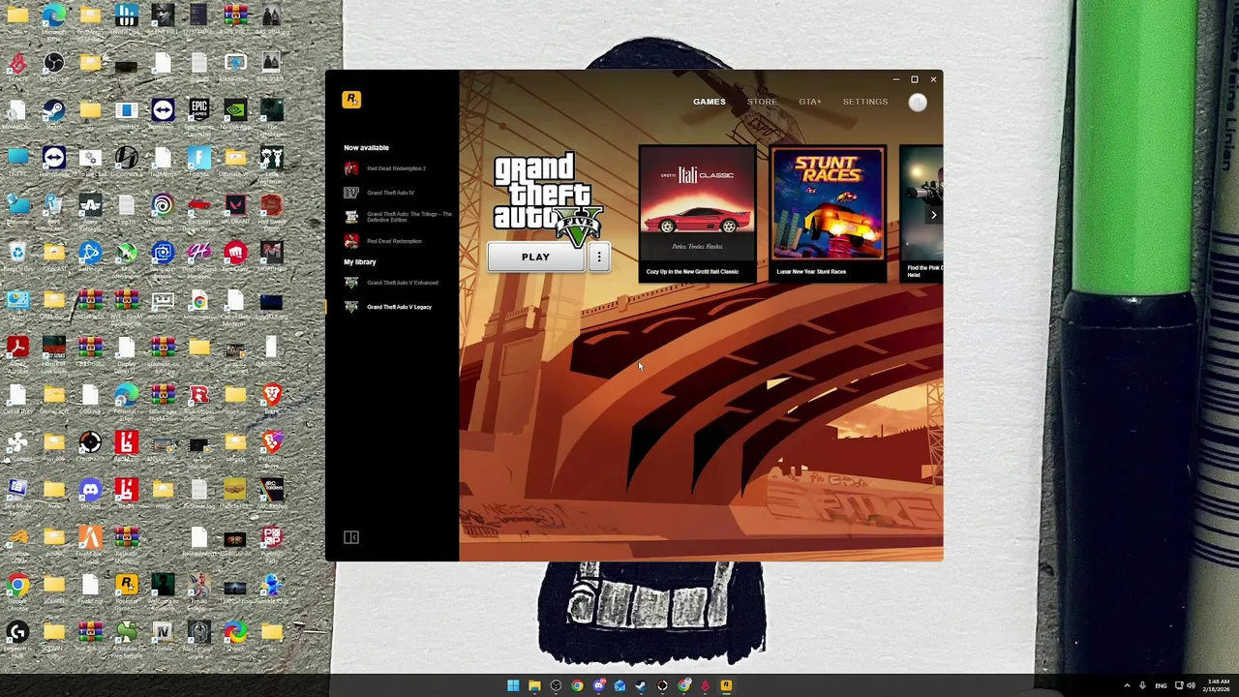Open the GAMES tab
The width and height of the screenshot is (1239, 697).
pyautogui.click(x=709, y=102)
